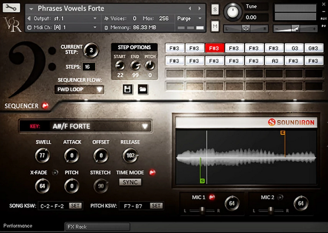Click the Soundiron logo
This screenshot has width=328, height=233.
click(291, 122)
